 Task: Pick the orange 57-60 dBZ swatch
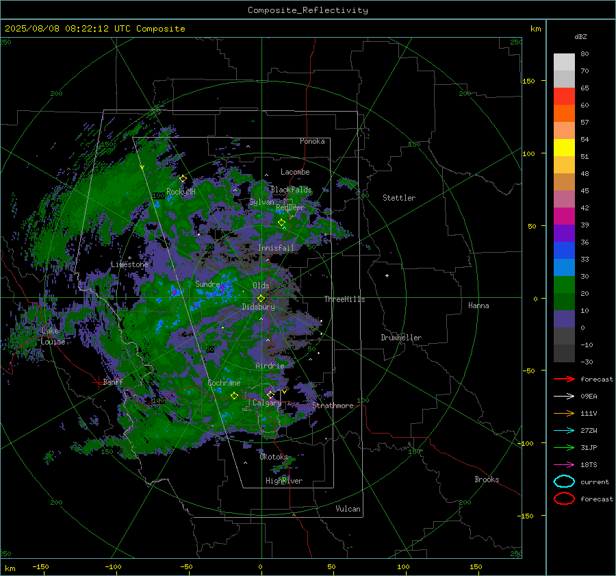[564, 114]
